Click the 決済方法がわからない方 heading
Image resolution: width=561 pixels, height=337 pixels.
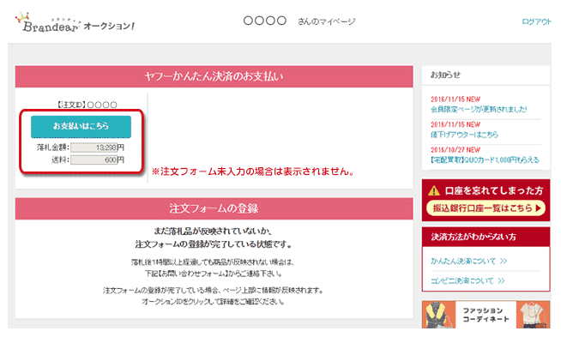474,237
